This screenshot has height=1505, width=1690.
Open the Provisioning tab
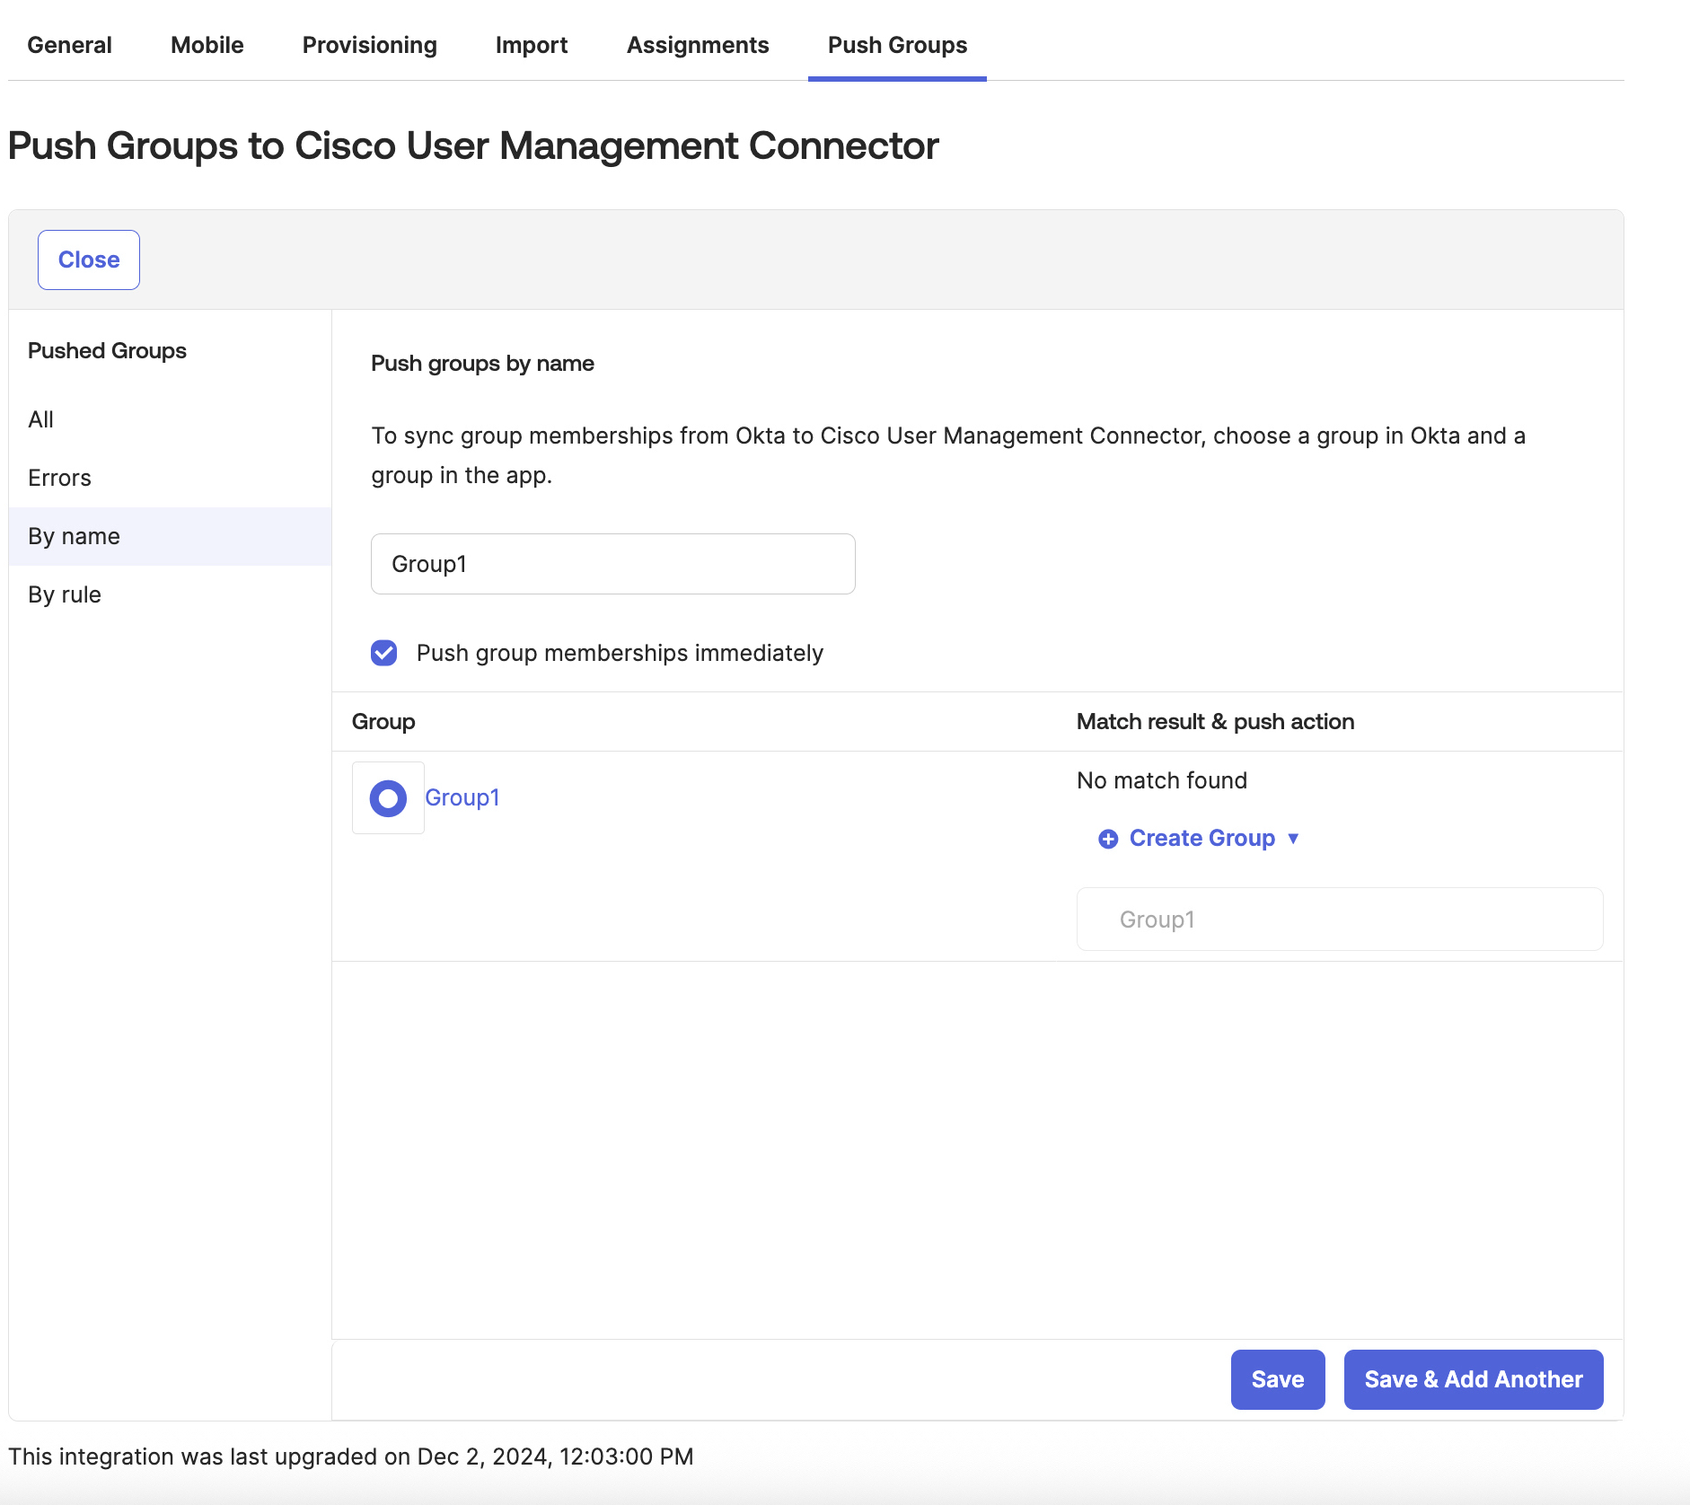click(x=370, y=45)
